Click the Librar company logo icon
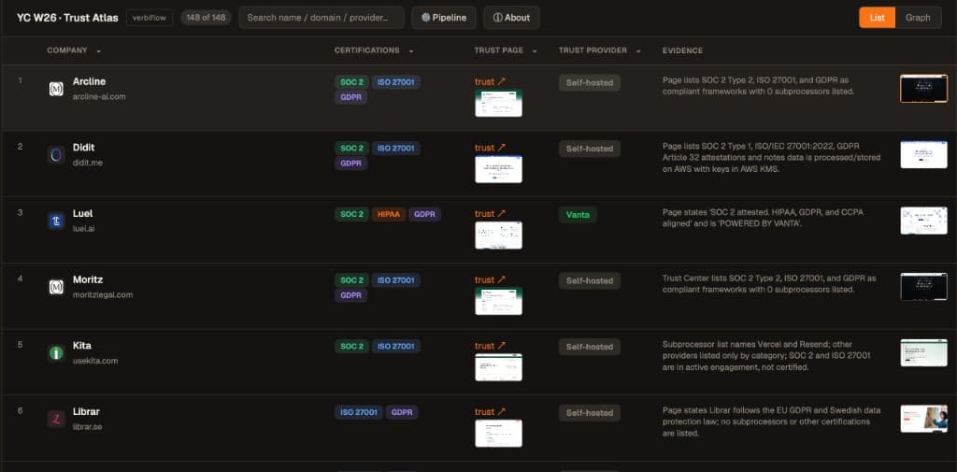Image resolution: width=957 pixels, height=472 pixels. pyautogui.click(x=56, y=419)
